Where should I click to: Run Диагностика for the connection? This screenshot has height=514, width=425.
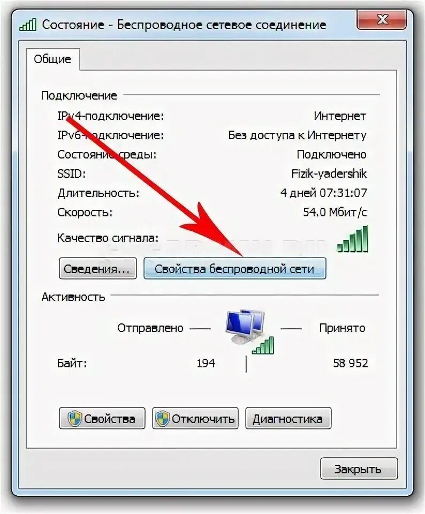coord(288,418)
